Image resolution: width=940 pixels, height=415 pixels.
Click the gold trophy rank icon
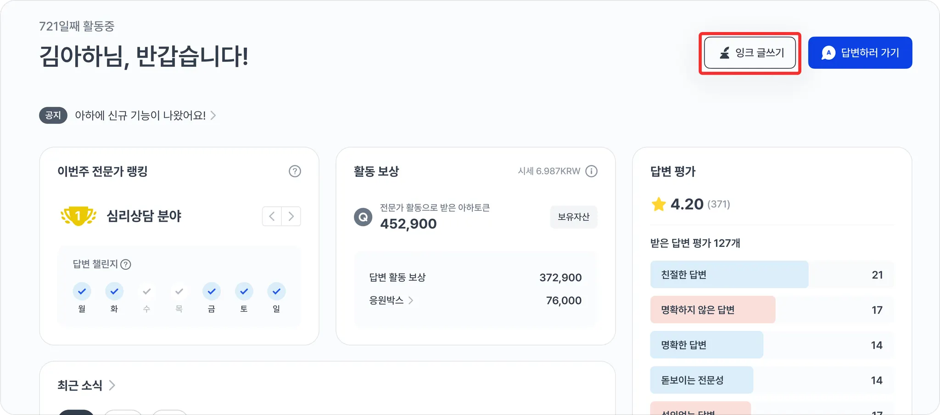coord(78,216)
